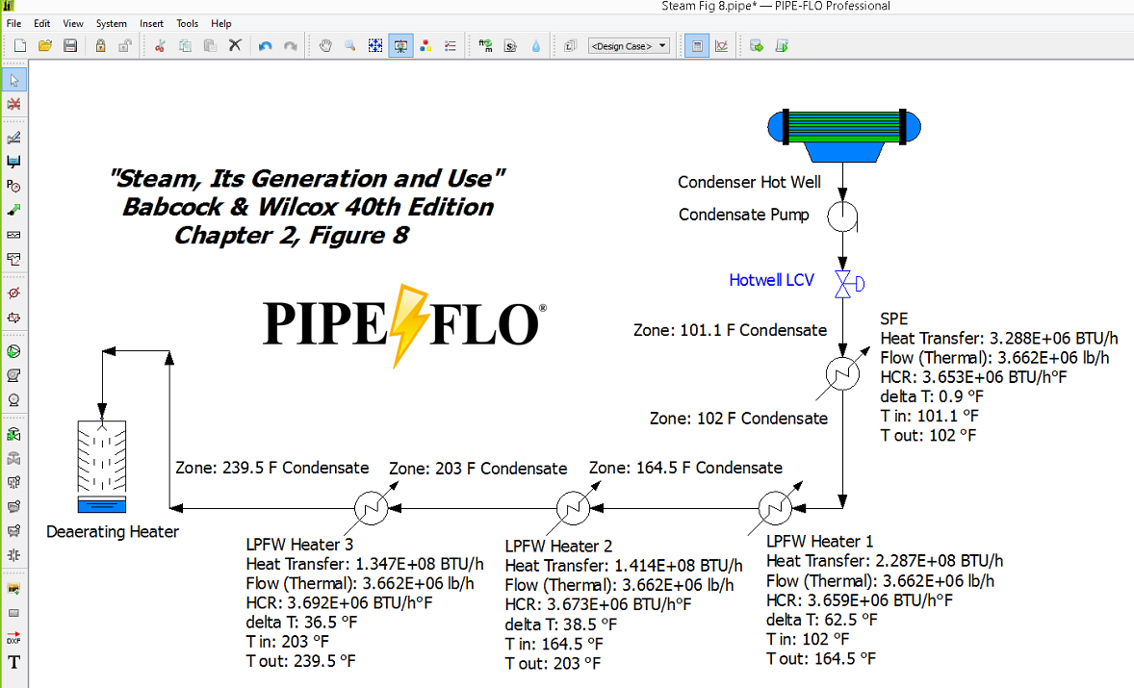The image size is (1134, 688).
Task: Undo the last action
Action: 266,45
